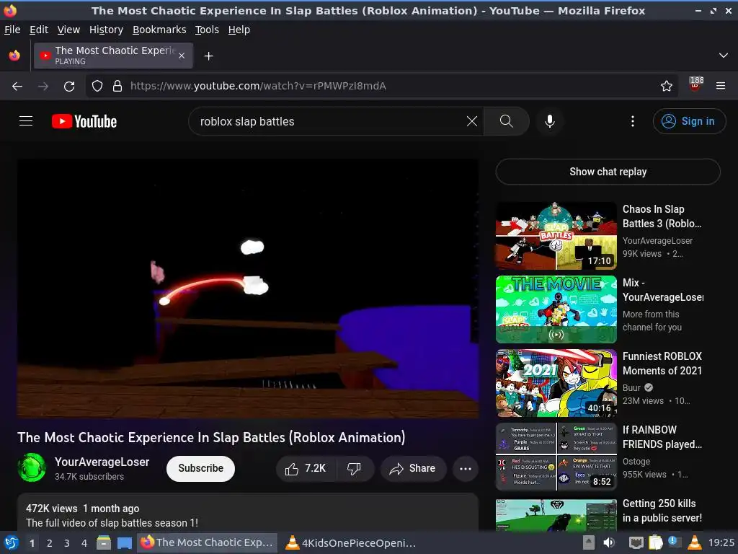738x554 pixels.
Task: Switch to workspace 2
Action: pyautogui.click(x=50, y=543)
